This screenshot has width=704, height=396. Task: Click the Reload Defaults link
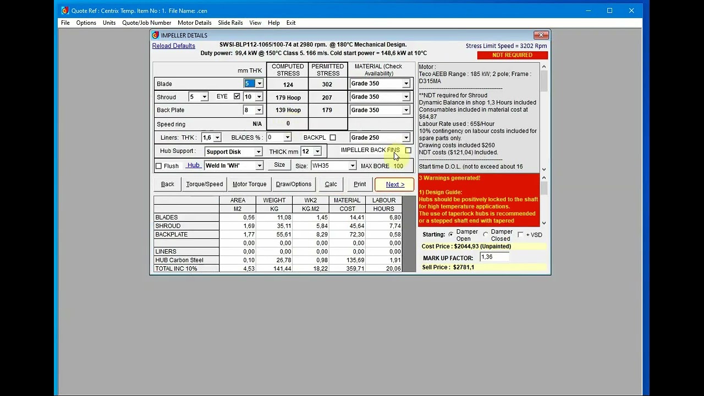click(x=174, y=46)
